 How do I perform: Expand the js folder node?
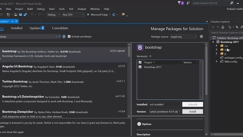click(x=216, y=54)
